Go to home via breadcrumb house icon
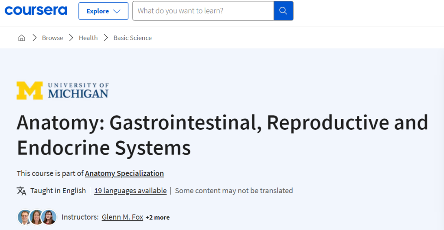The width and height of the screenshot is (444, 230). point(22,38)
